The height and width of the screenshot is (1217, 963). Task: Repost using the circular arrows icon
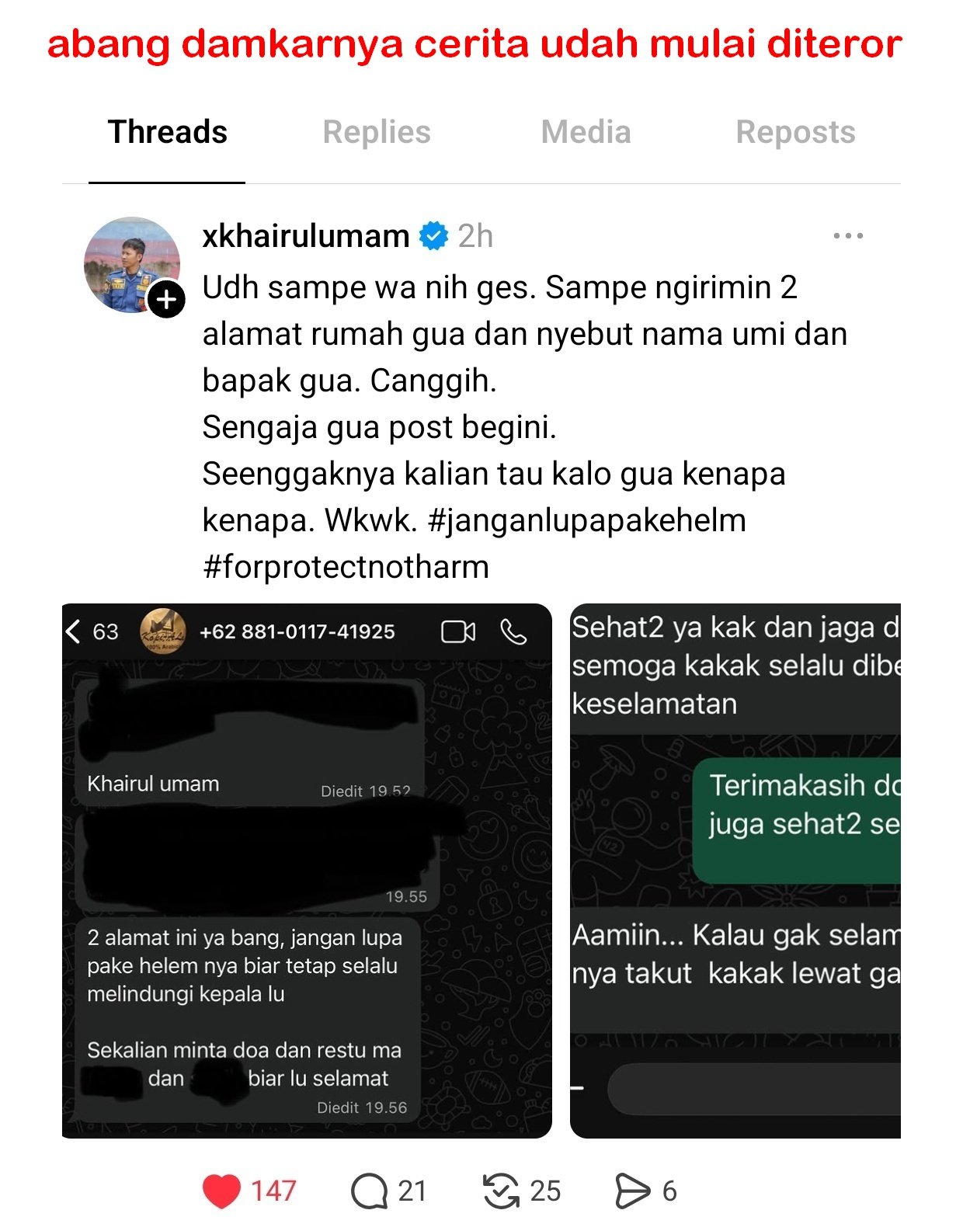coord(501,1191)
